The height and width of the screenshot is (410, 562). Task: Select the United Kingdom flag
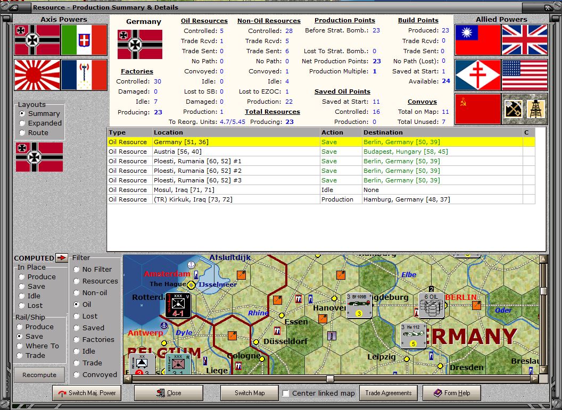(x=525, y=40)
